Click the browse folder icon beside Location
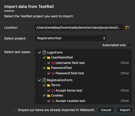This screenshot has width=135, height=116. coord(128,28)
